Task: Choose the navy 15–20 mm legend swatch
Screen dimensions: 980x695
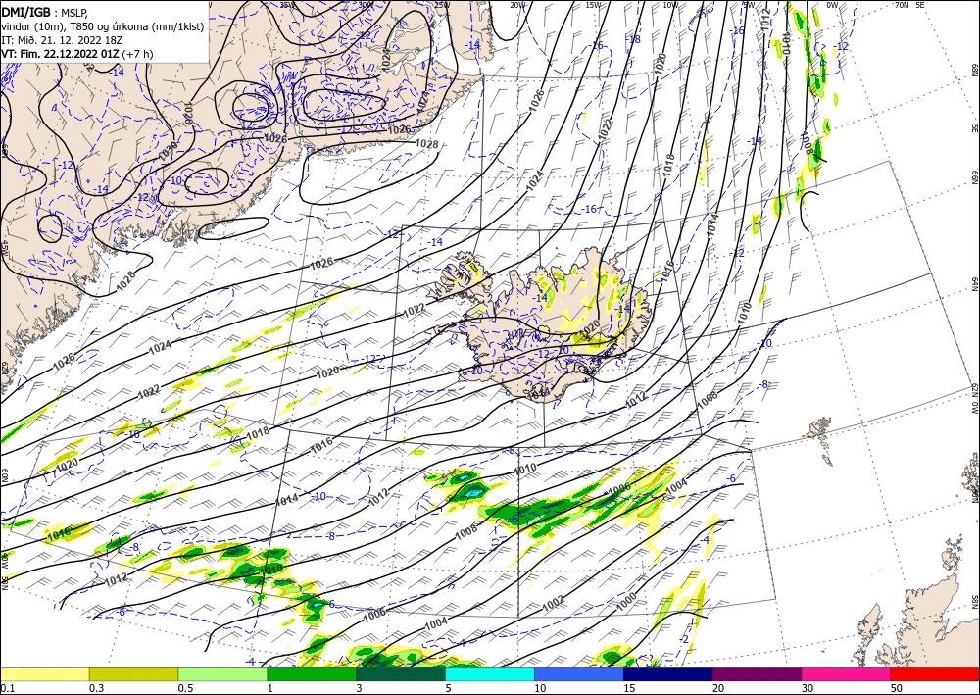Action: (x=668, y=673)
